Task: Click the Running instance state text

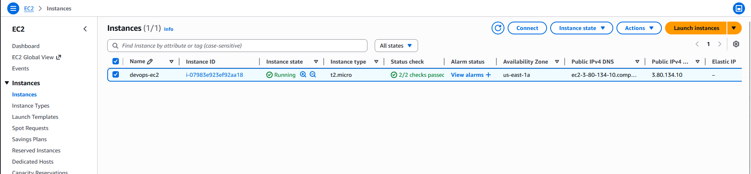Action: click(285, 75)
